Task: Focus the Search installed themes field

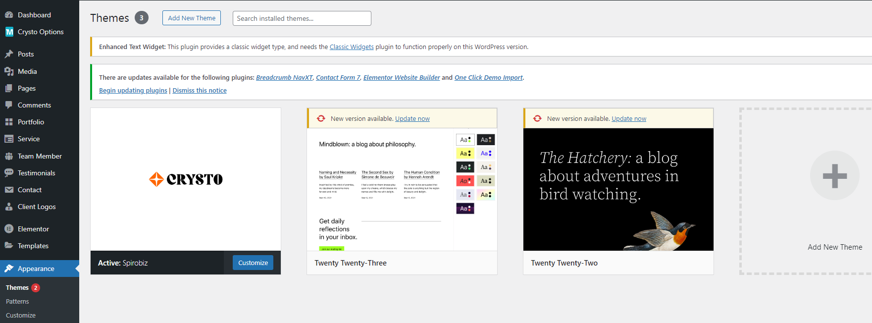Action: 302,18
